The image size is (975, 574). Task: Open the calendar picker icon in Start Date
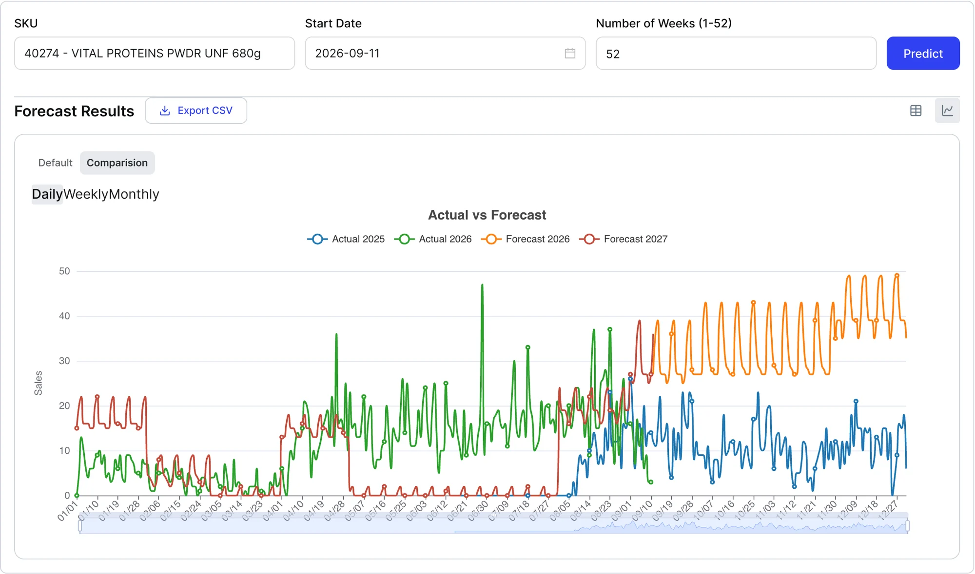[570, 54]
